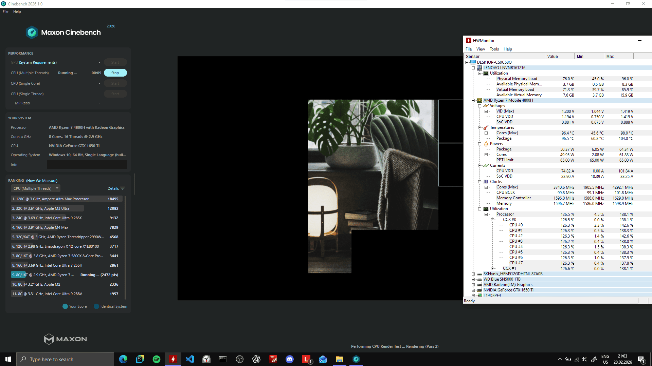This screenshot has width=652, height=366.
Task: Open Cinebench Help menu
Action: click(17, 12)
